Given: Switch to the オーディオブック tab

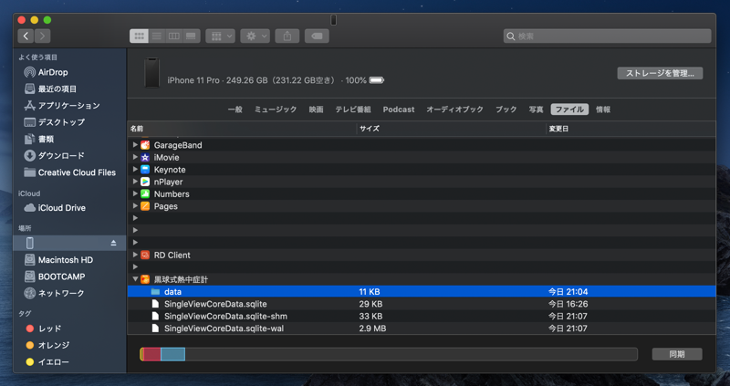Looking at the screenshot, I should point(454,110).
